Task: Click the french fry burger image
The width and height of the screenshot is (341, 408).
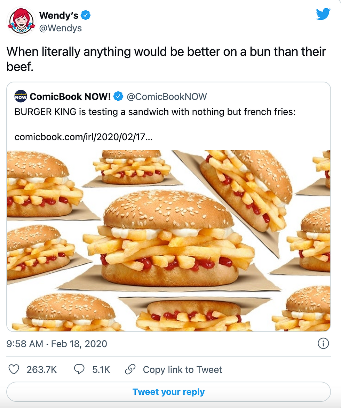Action: [168, 240]
